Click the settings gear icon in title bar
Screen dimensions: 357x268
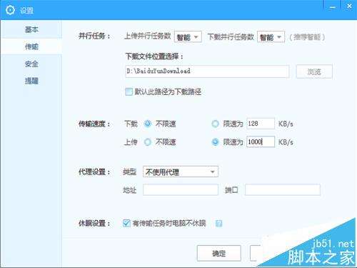(x=10, y=10)
